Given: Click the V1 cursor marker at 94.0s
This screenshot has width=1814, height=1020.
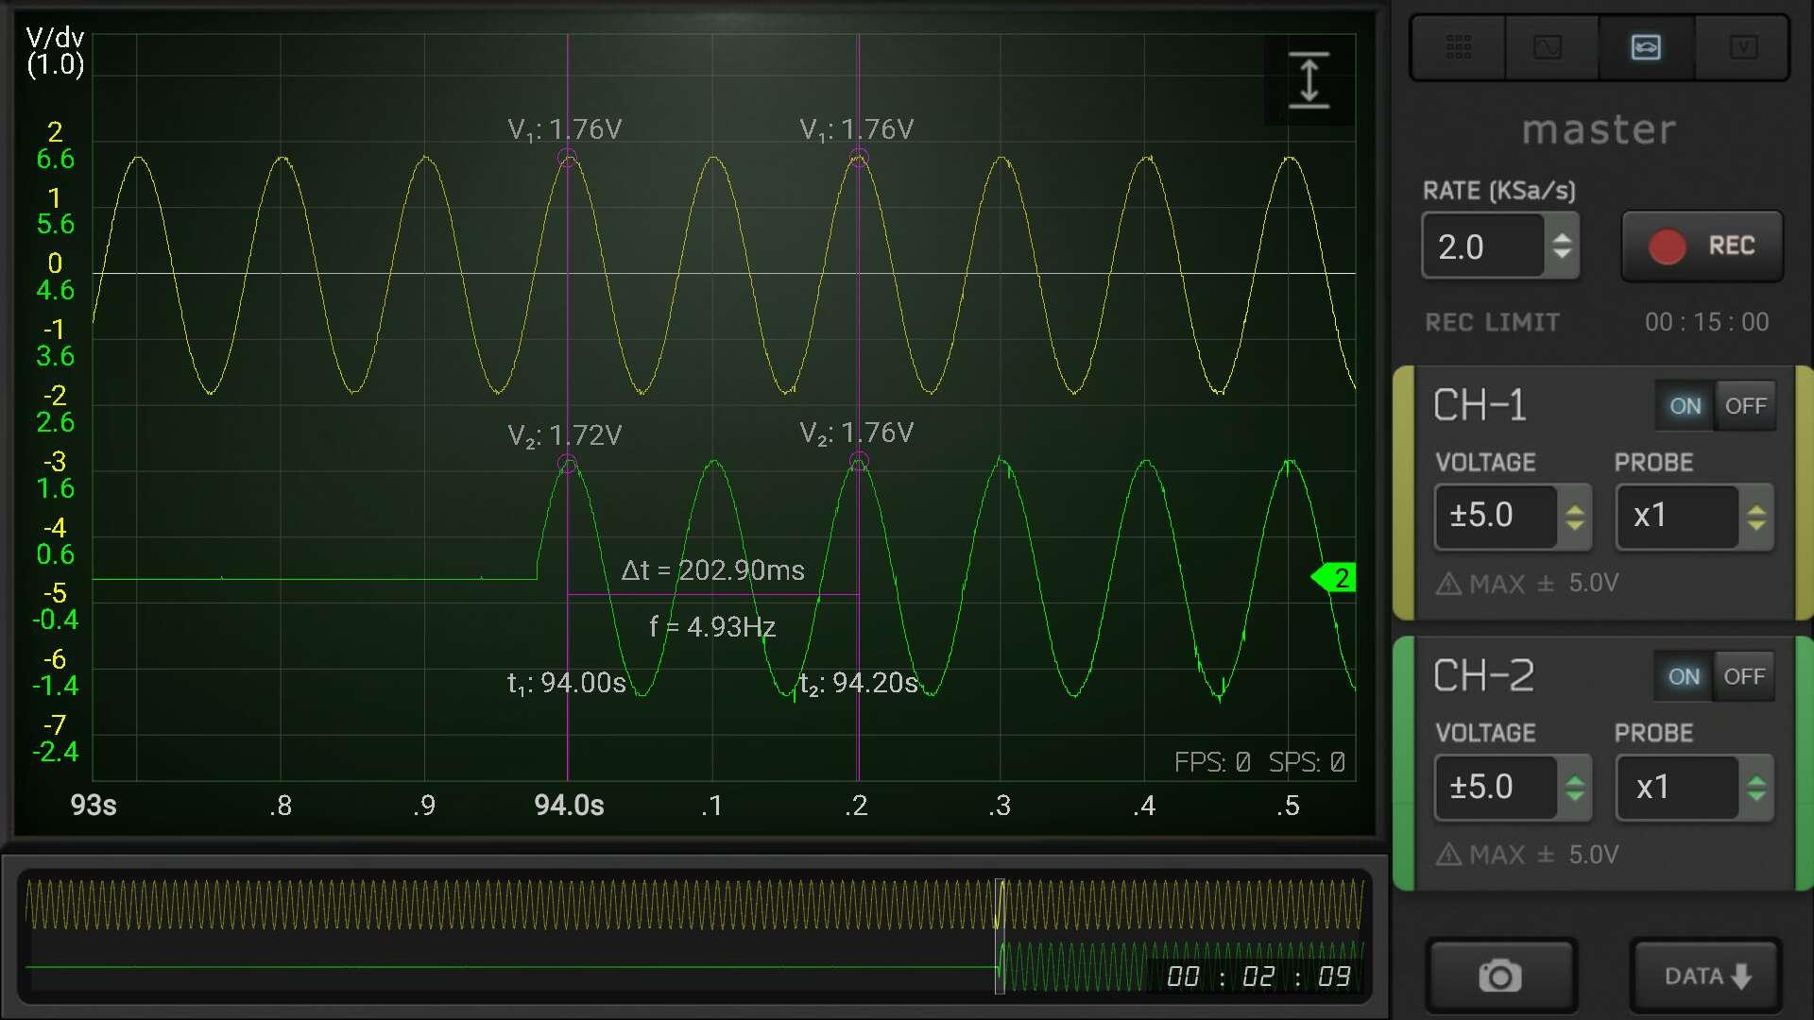Looking at the screenshot, I should [567, 158].
